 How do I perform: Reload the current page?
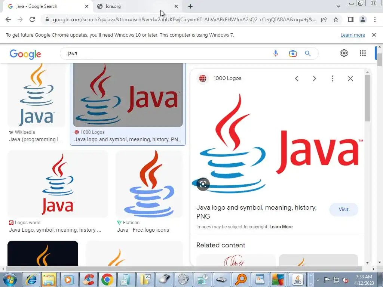(x=32, y=19)
